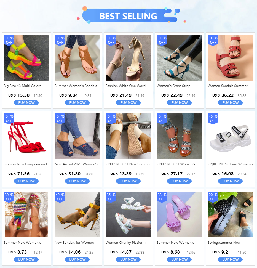This screenshot has height=268, width=257.
Task: Click BUY NOW for US $71.56 red heels
Action: click(26, 181)
